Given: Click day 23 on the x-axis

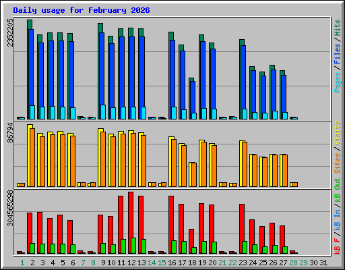Looking at the screenshot, I should coord(243,263).
